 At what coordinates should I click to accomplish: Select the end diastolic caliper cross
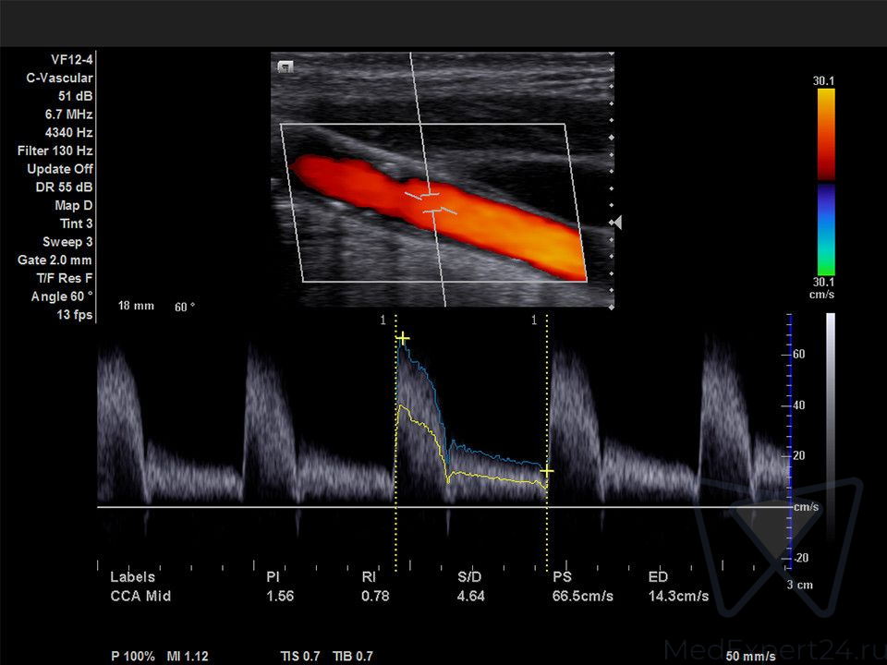[547, 471]
